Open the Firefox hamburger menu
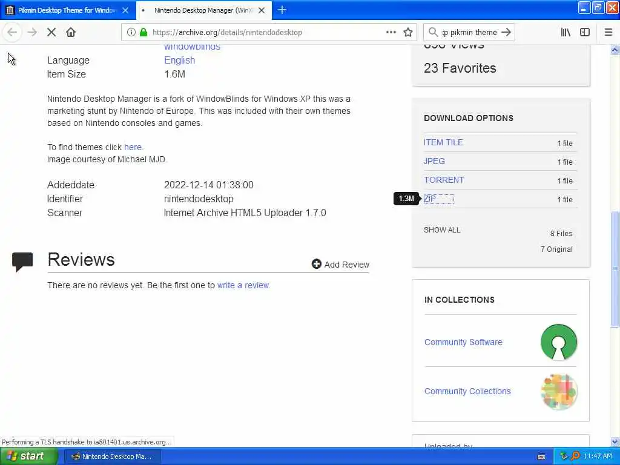Image resolution: width=620 pixels, height=465 pixels. pos(608,33)
